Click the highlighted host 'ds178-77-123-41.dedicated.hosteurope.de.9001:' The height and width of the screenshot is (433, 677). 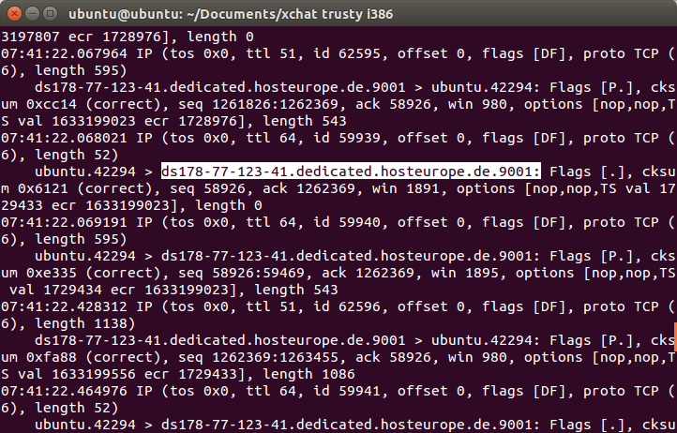tap(351, 172)
